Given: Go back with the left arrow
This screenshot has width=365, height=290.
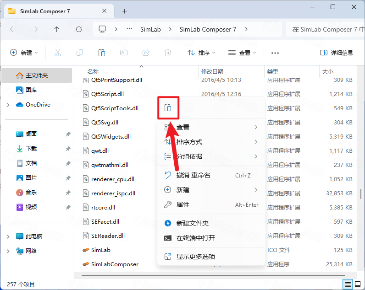Looking at the screenshot, I should pos(13,29).
